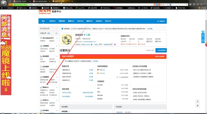
Task: Collapse the 双12淘宝亲亲节 section chevron
Action: click(57, 38)
